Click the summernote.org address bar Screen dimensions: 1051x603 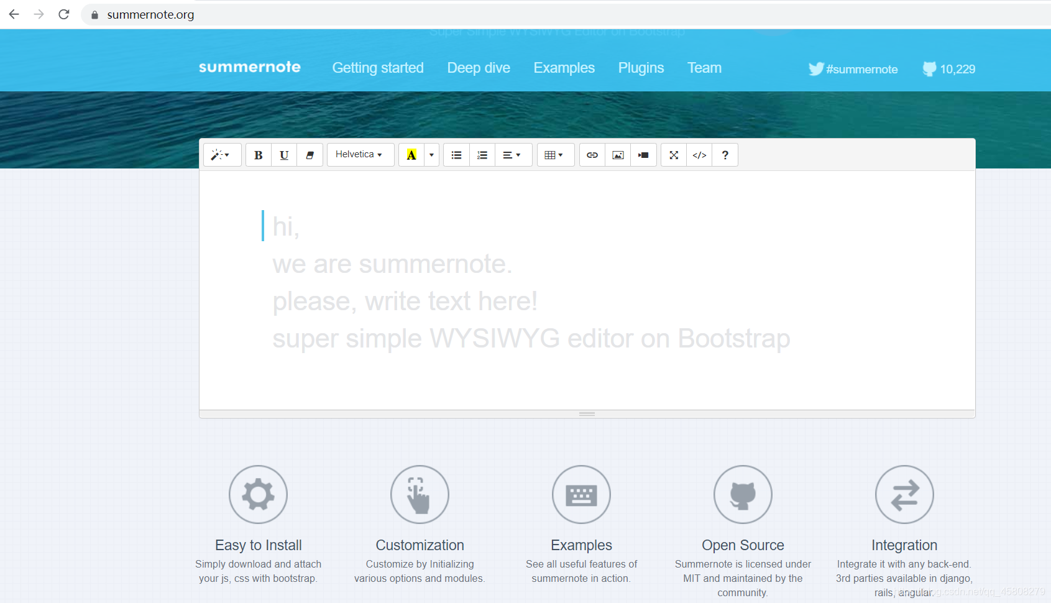(x=566, y=14)
